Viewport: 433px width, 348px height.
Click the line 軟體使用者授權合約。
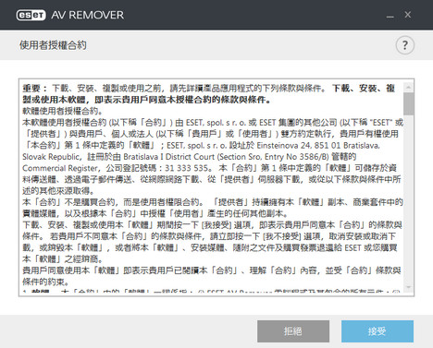click(x=63, y=111)
